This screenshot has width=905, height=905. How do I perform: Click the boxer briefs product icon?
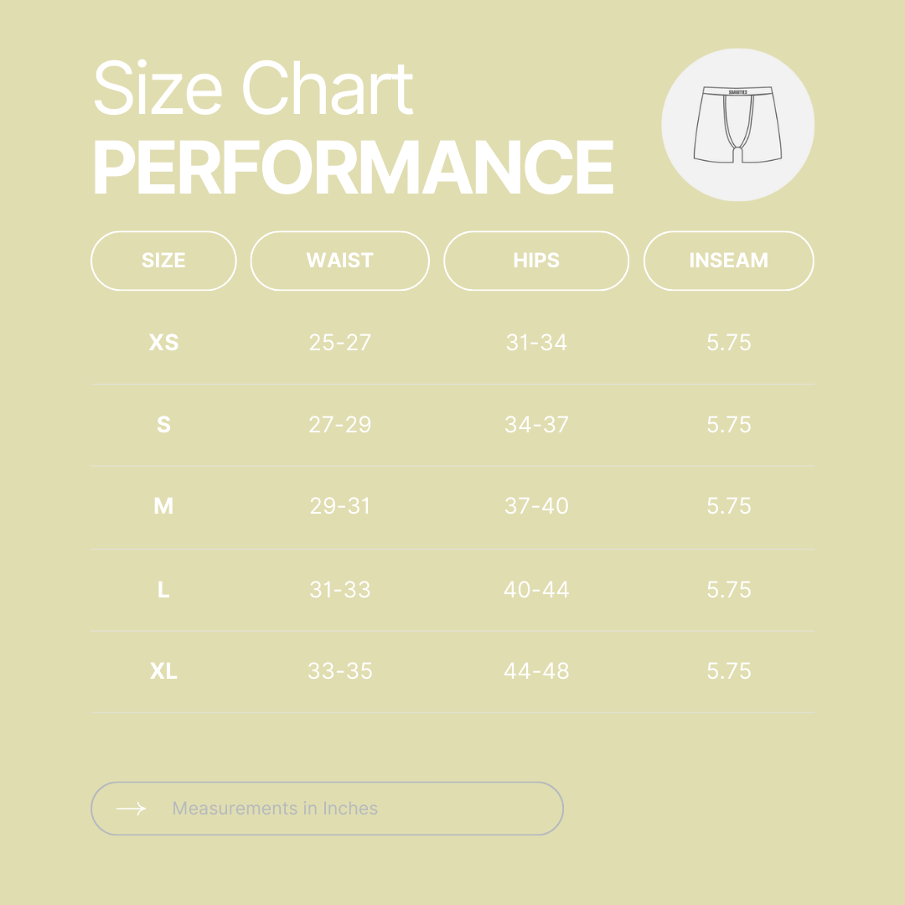pos(737,125)
